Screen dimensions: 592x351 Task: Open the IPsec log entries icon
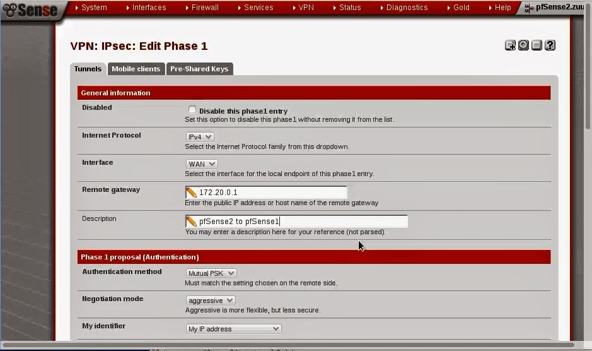(x=537, y=45)
